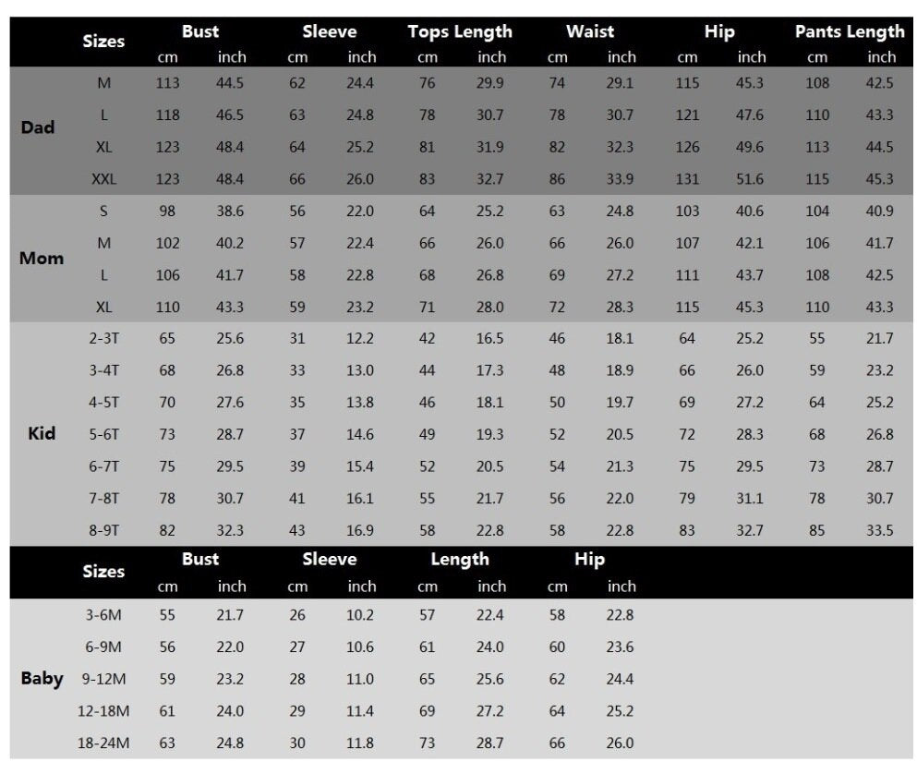Click the 9-12M baby size label
Screen dimensions: 917x774
point(103,679)
